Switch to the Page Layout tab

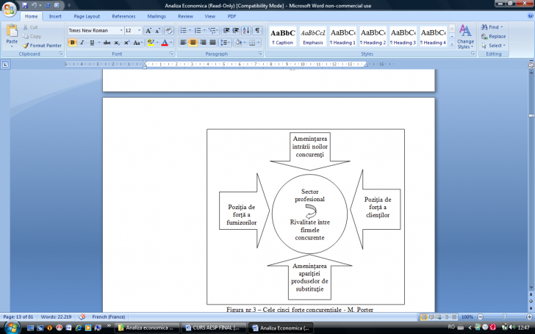click(x=87, y=15)
